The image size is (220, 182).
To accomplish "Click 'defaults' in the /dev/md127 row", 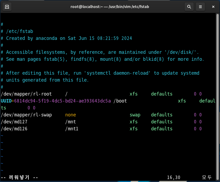I will (162, 122).
